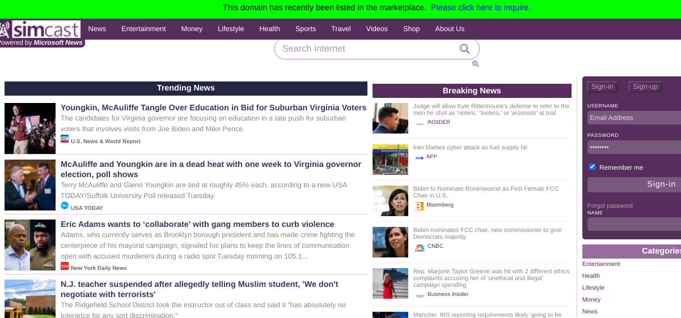Click the simcast logo
Image resolution: width=681 pixels, height=318 pixels.
pyautogui.click(x=40, y=29)
